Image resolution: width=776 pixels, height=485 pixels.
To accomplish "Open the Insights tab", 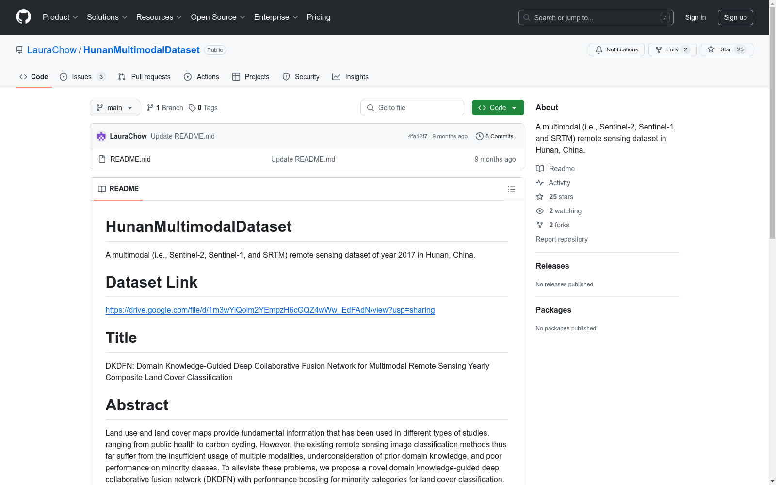I will coord(350,77).
